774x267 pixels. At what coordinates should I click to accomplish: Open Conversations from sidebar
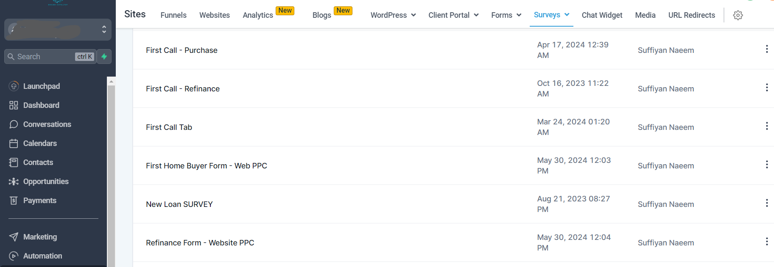(47, 124)
